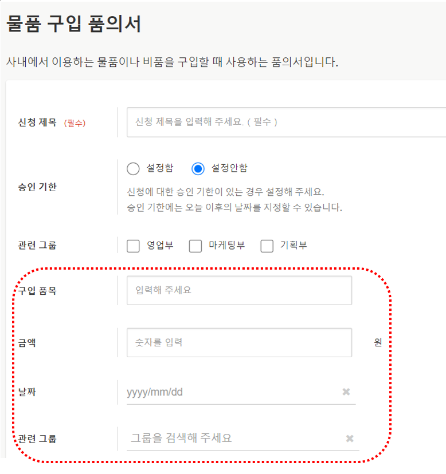Select the 설정안함 radio option
The width and height of the screenshot is (446, 474).
point(198,168)
